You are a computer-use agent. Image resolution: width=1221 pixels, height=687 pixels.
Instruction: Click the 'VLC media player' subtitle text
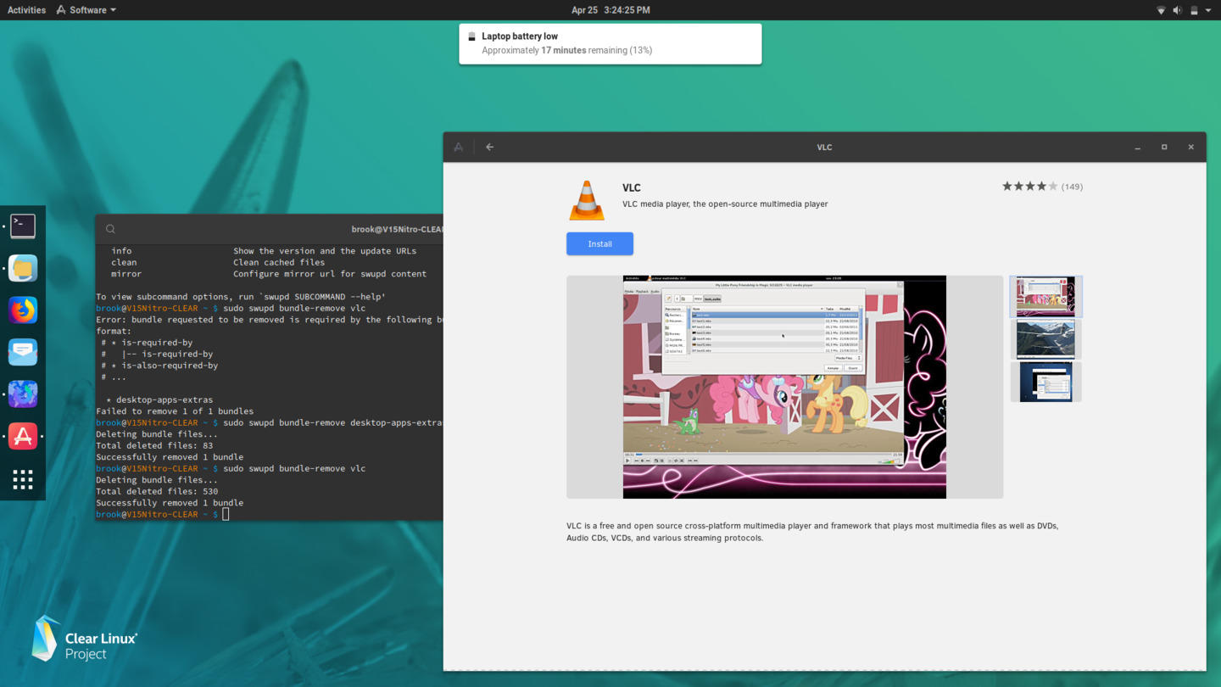coord(725,204)
